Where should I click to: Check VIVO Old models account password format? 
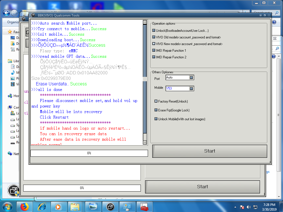coord(154,37)
